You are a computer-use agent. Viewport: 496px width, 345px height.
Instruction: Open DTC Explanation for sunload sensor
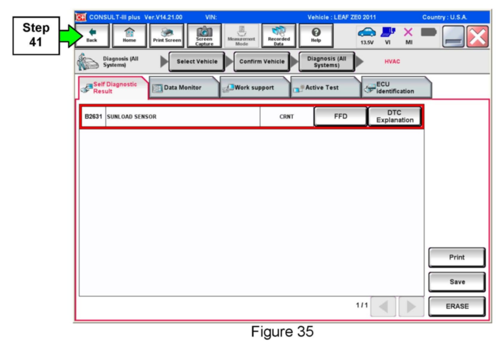(395, 117)
